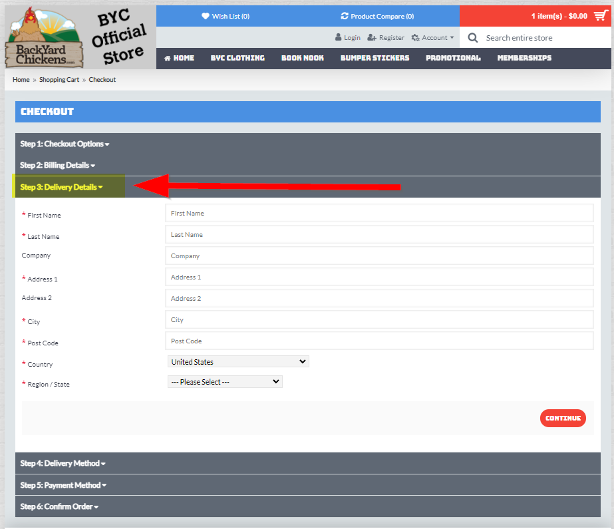Screen dimensions: 614x529
Task: Focus the Post Code input field
Action: tap(379, 341)
